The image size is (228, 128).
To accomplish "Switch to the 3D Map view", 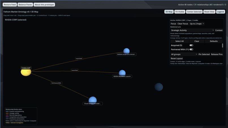I will coord(169,12).
